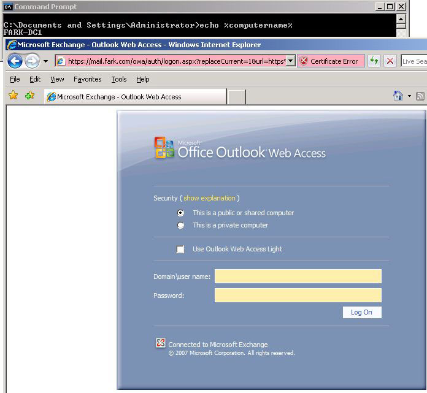Open recent pages dropdown beside Forward button

pos(45,61)
